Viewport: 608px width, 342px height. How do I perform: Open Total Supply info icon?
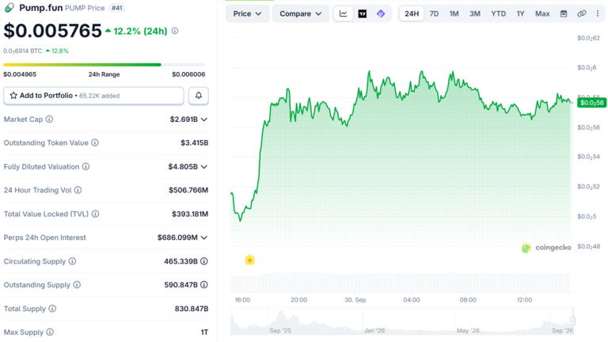[x=52, y=309]
